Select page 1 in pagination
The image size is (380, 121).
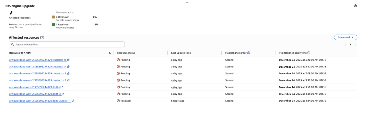click(x=350, y=45)
